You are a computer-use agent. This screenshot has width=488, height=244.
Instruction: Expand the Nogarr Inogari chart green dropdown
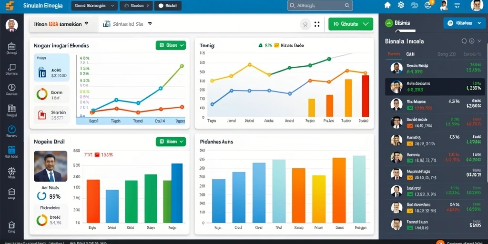coord(171,45)
